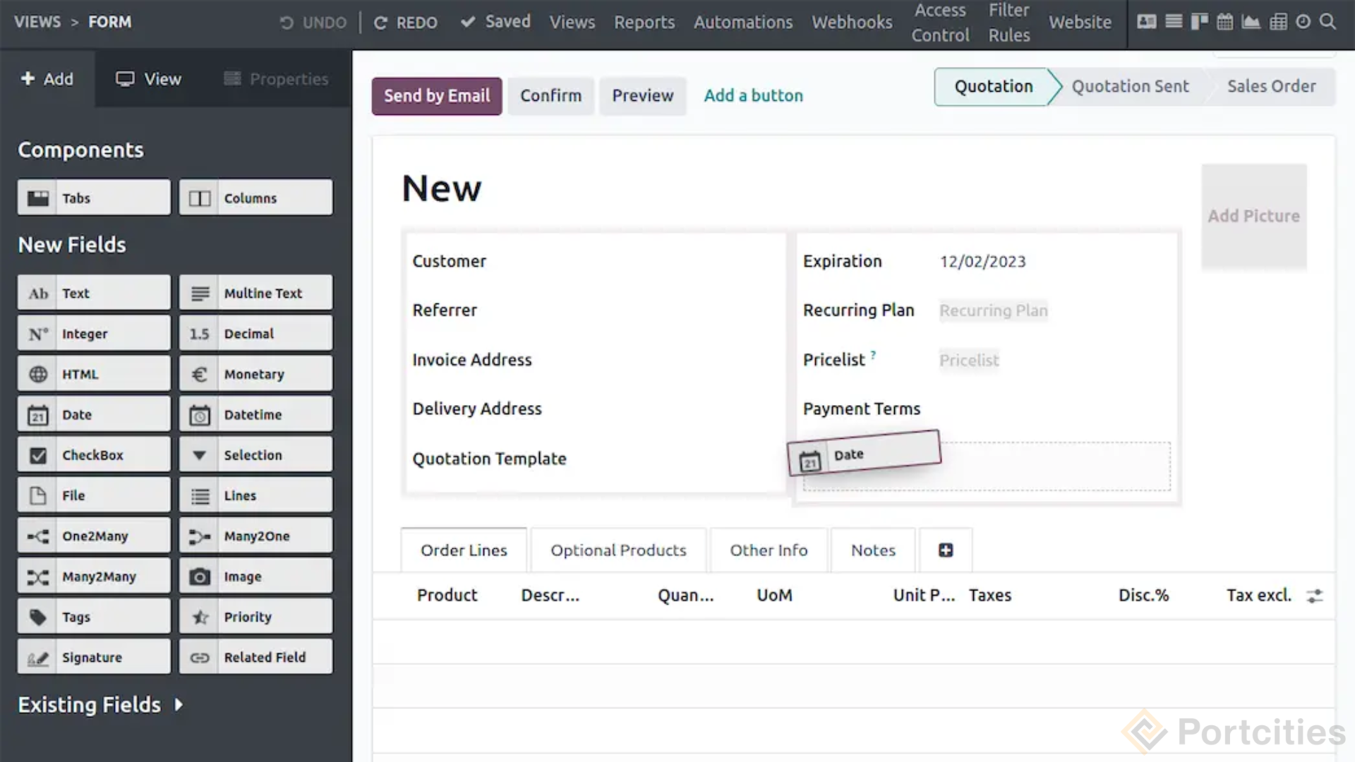Select the Graph view icon
This screenshot has width=1355, height=762.
[x=1251, y=22]
